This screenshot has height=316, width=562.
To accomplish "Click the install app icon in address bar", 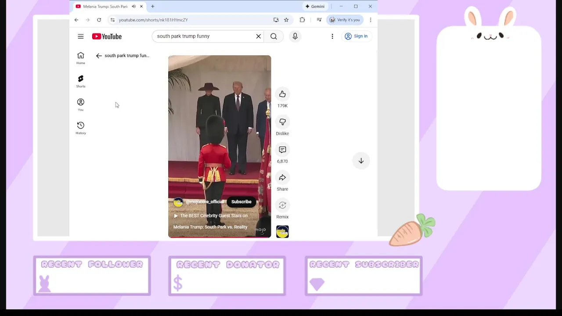I will click(276, 20).
